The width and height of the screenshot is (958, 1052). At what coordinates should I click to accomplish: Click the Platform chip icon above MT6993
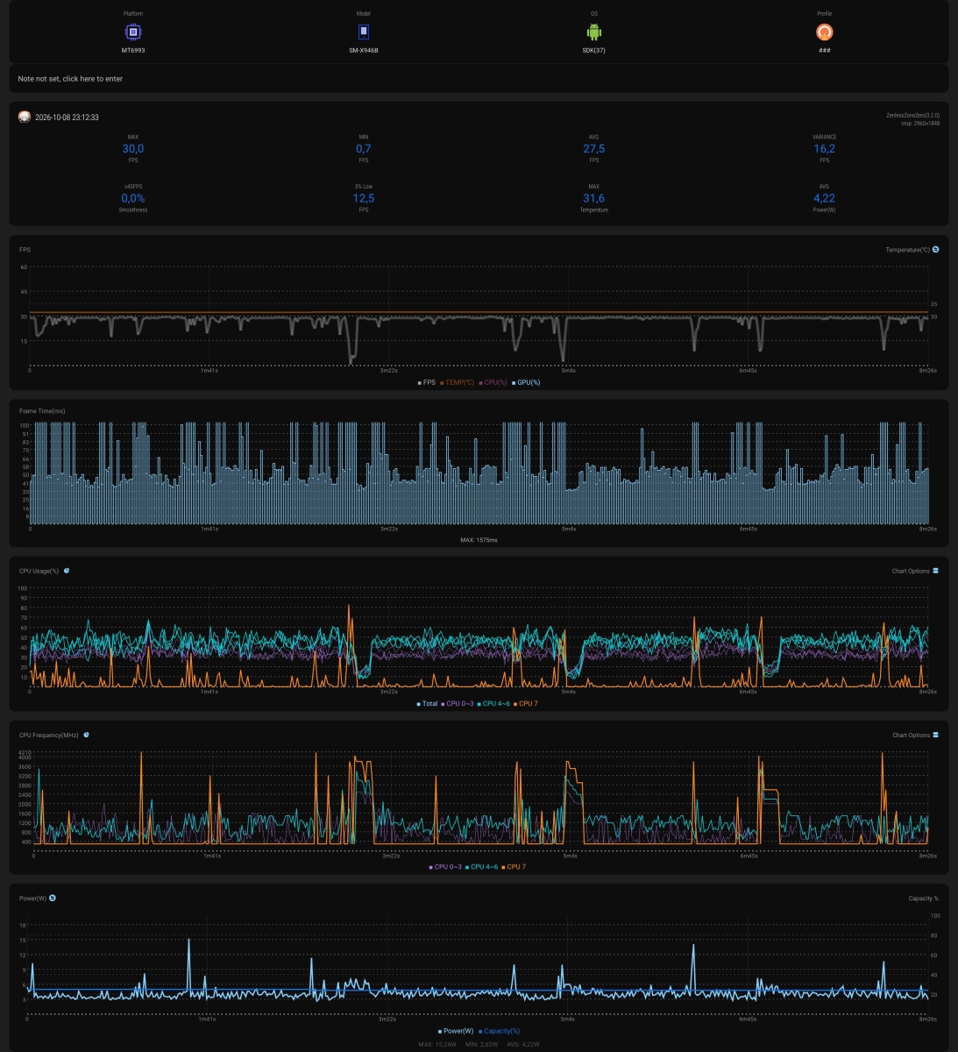point(132,32)
